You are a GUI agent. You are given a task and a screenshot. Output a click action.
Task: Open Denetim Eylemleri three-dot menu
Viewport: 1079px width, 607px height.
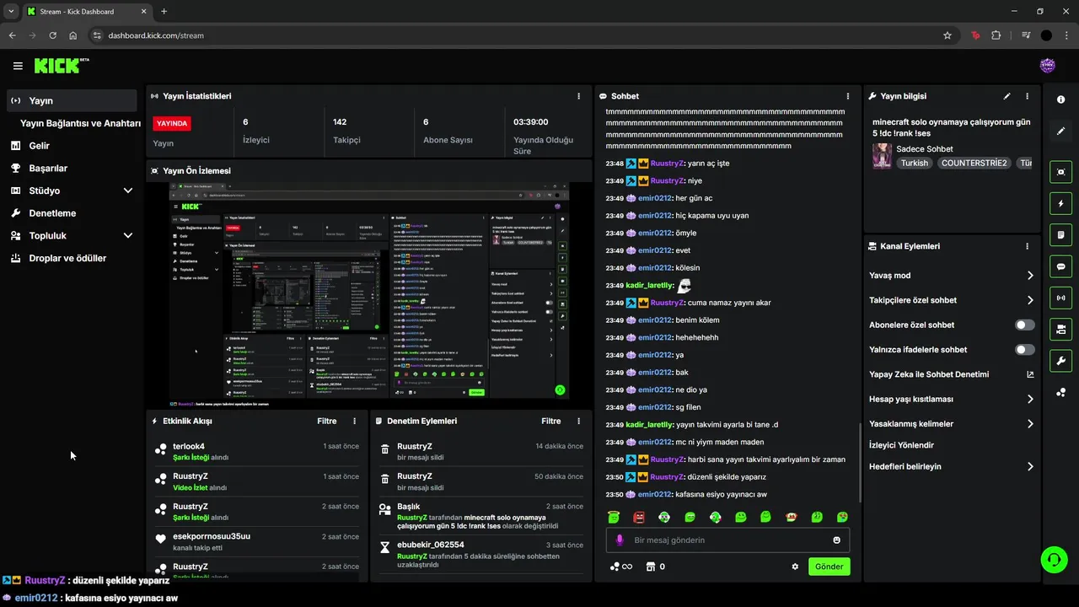click(x=578, y=421)
